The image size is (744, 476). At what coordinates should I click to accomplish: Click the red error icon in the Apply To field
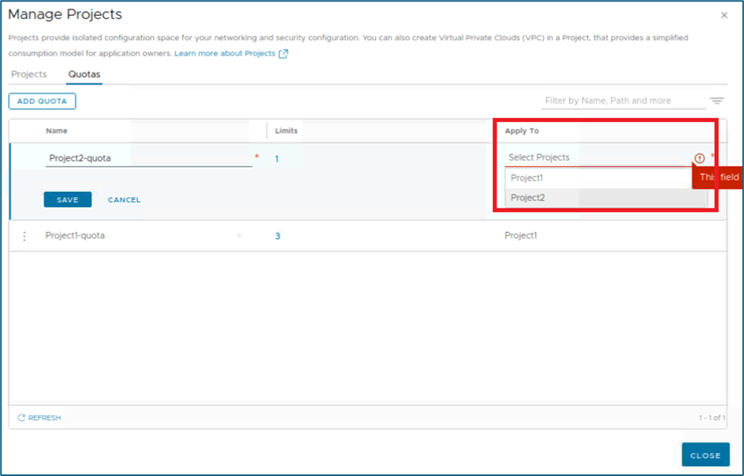[x=699, y=158]
